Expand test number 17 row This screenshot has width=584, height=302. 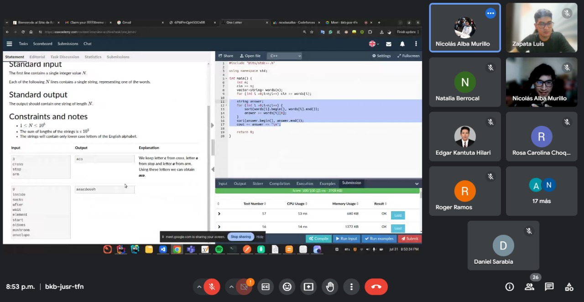pyautogui.click(x=219, y=213)
